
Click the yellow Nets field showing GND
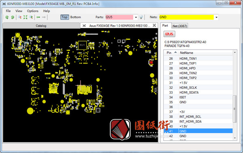[x=186, y=17]
